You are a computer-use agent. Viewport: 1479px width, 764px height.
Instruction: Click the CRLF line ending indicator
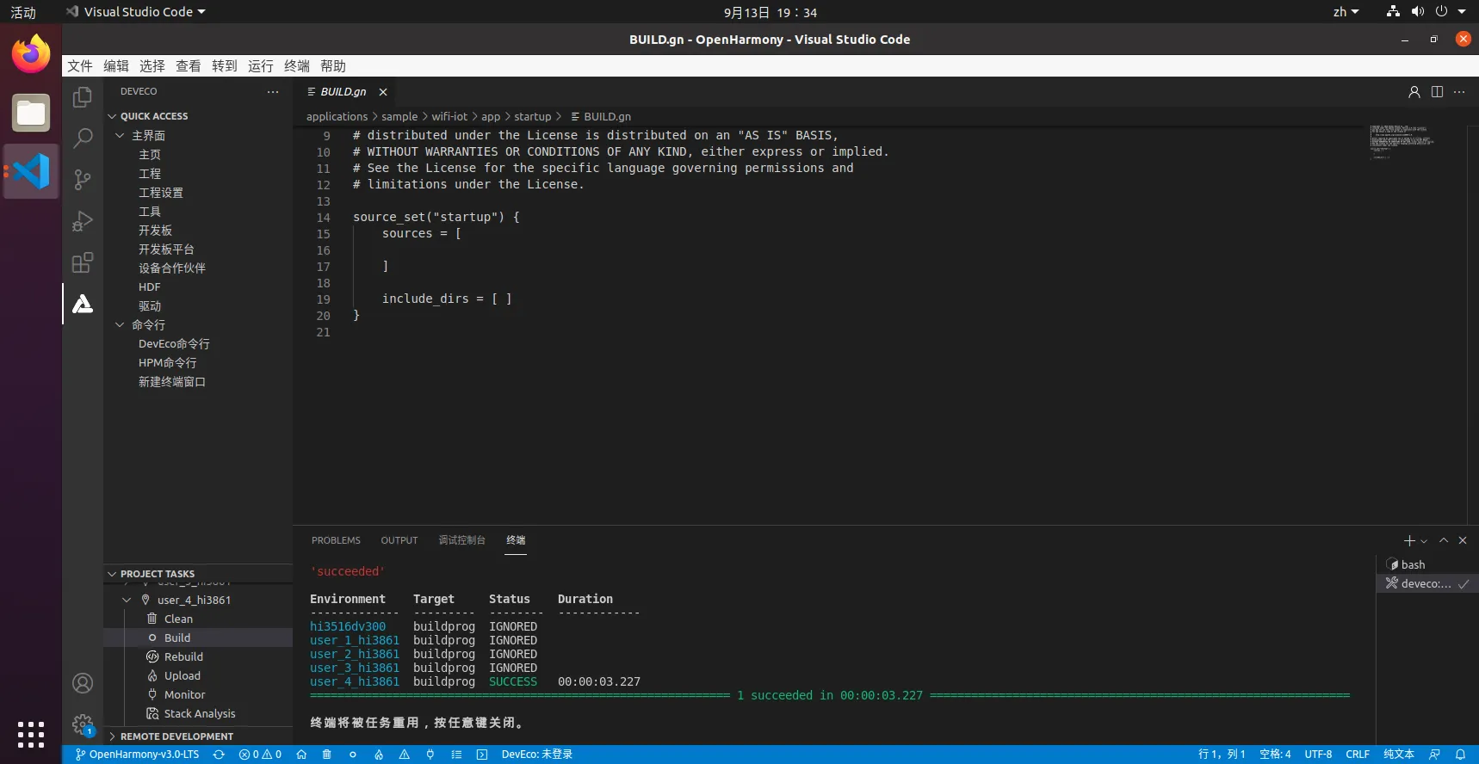[1357, 755]
